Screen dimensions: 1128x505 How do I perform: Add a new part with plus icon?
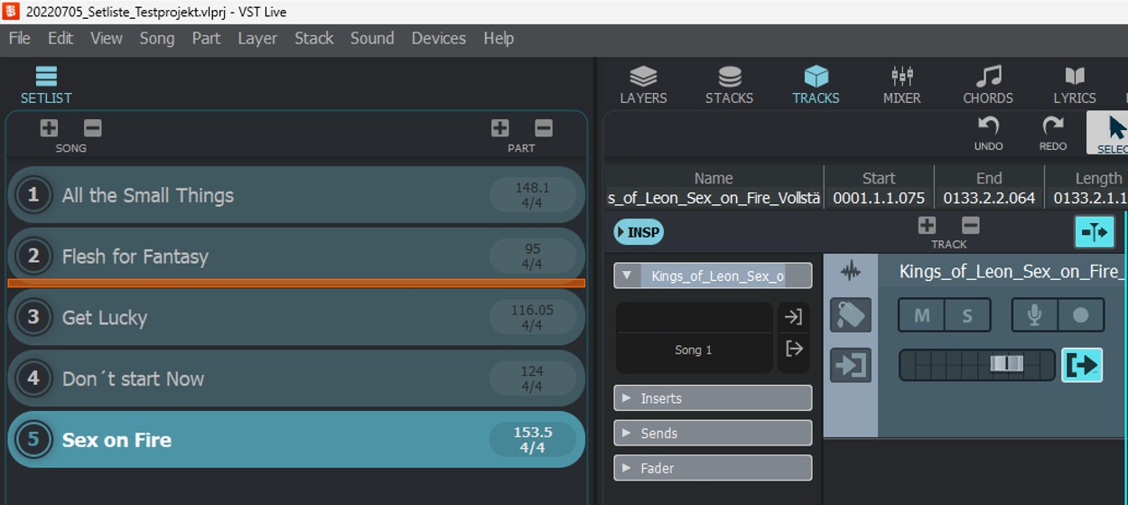coord(499,128)
